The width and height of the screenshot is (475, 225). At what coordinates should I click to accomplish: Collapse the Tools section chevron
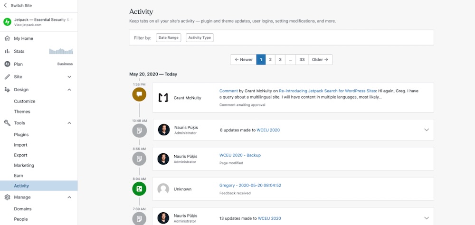point(69,123)
